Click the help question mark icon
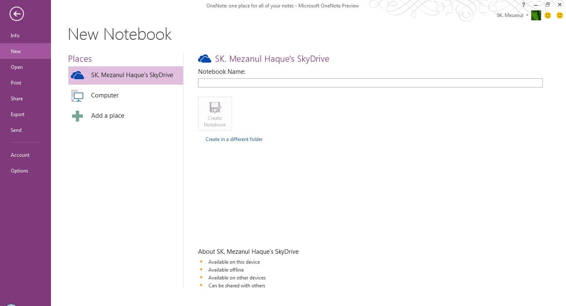The image size is (566, 306). pyautogui.click(x=524, y=5)
